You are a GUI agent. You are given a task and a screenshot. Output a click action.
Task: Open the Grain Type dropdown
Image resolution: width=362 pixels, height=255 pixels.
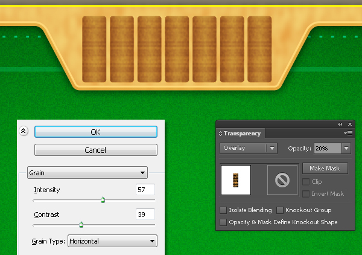tap(112, 241)
